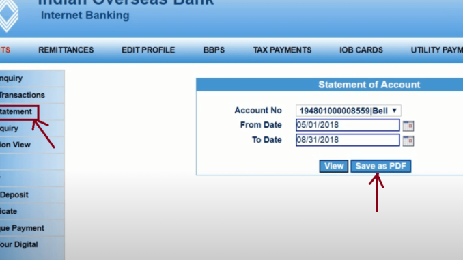Image resolution: width=463 pixels, height=260 pixels.
Task: Open the BBPS menu
Action: (x=214, y=50)
